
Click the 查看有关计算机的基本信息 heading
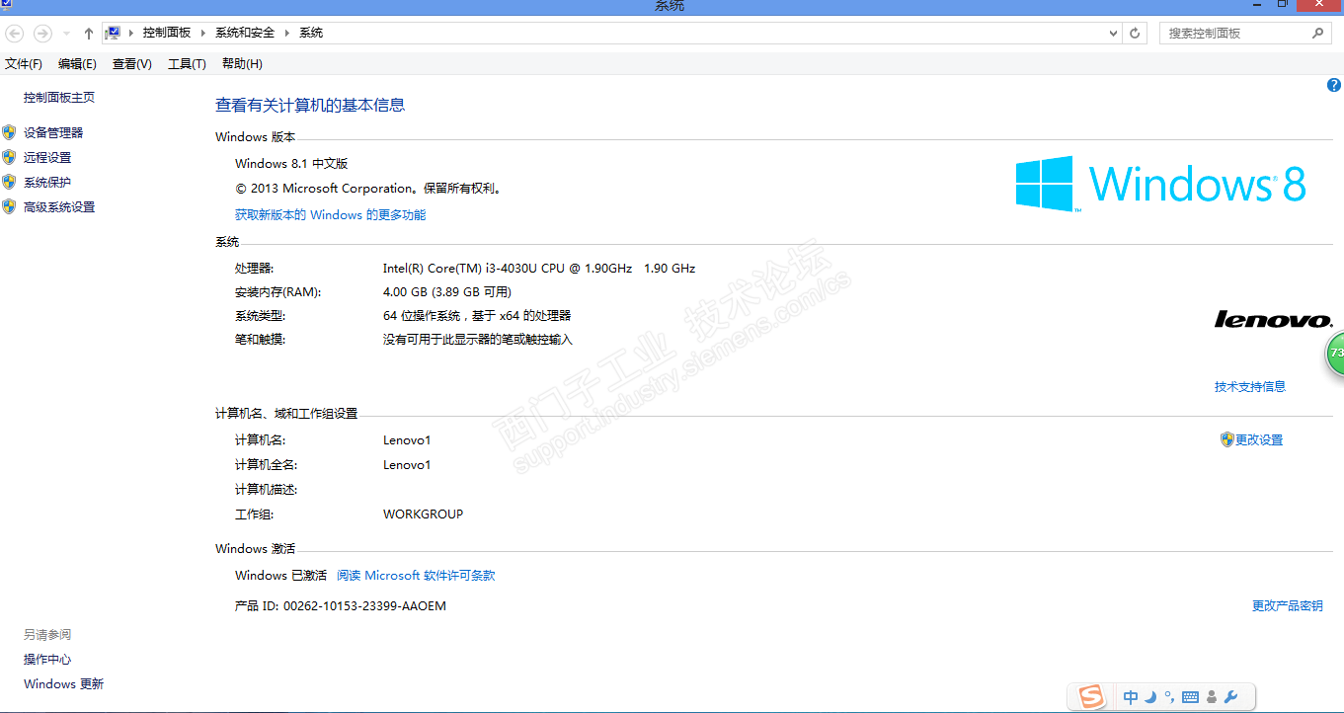point(310,105)
